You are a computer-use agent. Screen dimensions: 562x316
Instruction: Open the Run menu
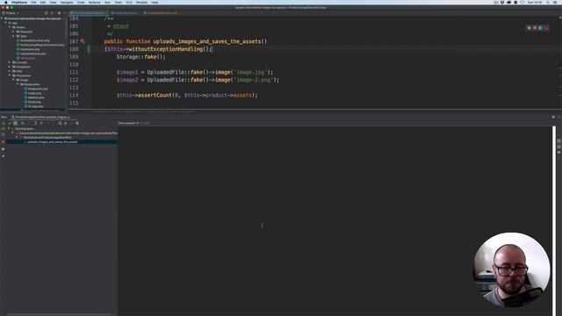(107, 2)
